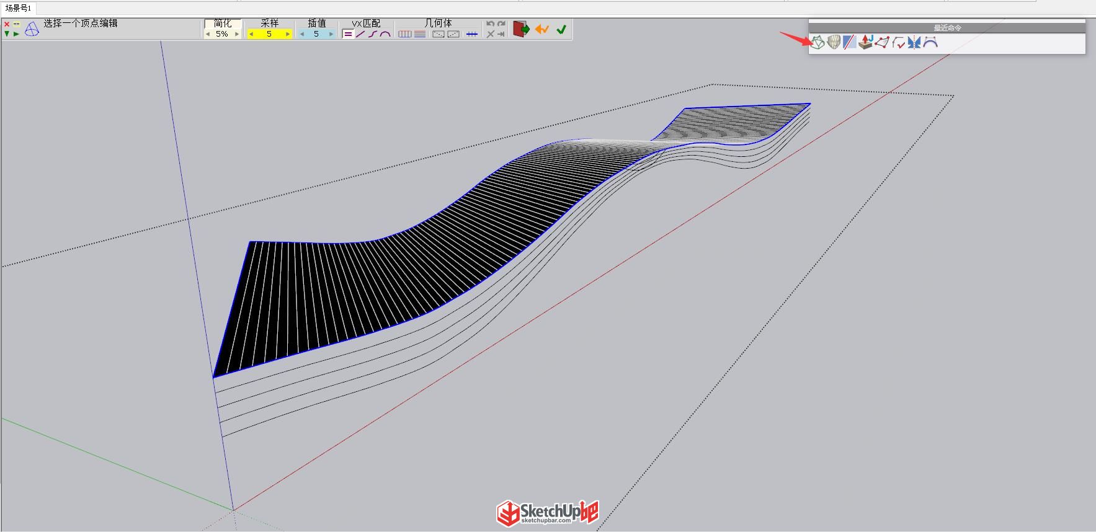Click the green right-arrow triangle icon
Viewport: 1096px width, 532px height.
pos(16,33)
